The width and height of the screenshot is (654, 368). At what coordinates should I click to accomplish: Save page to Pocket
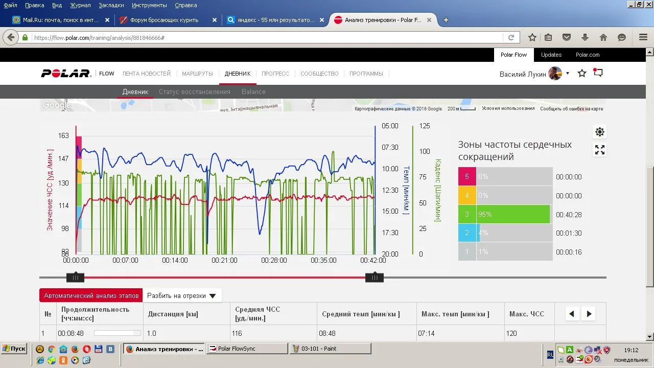click(x=567, y=37)
